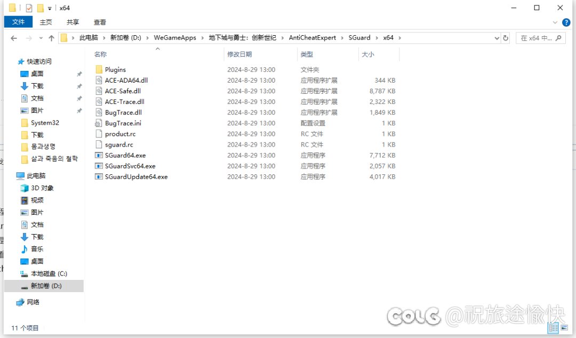Viewport: 576px width, 338px height.
Task: Switch to the 共享 ribbon tab
Action: [x=73, y=22]
